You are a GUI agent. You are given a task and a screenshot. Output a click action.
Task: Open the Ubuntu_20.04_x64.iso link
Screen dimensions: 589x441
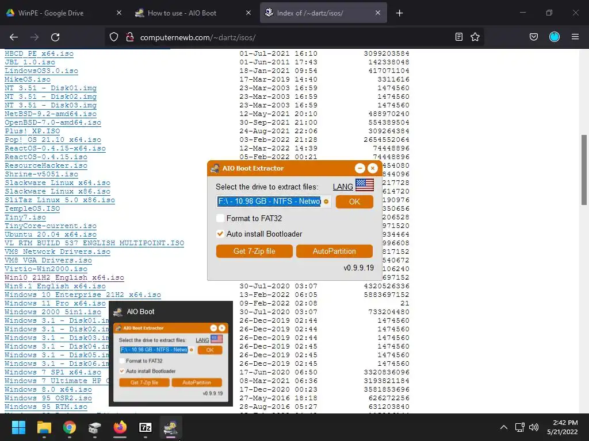pos(51,235)
